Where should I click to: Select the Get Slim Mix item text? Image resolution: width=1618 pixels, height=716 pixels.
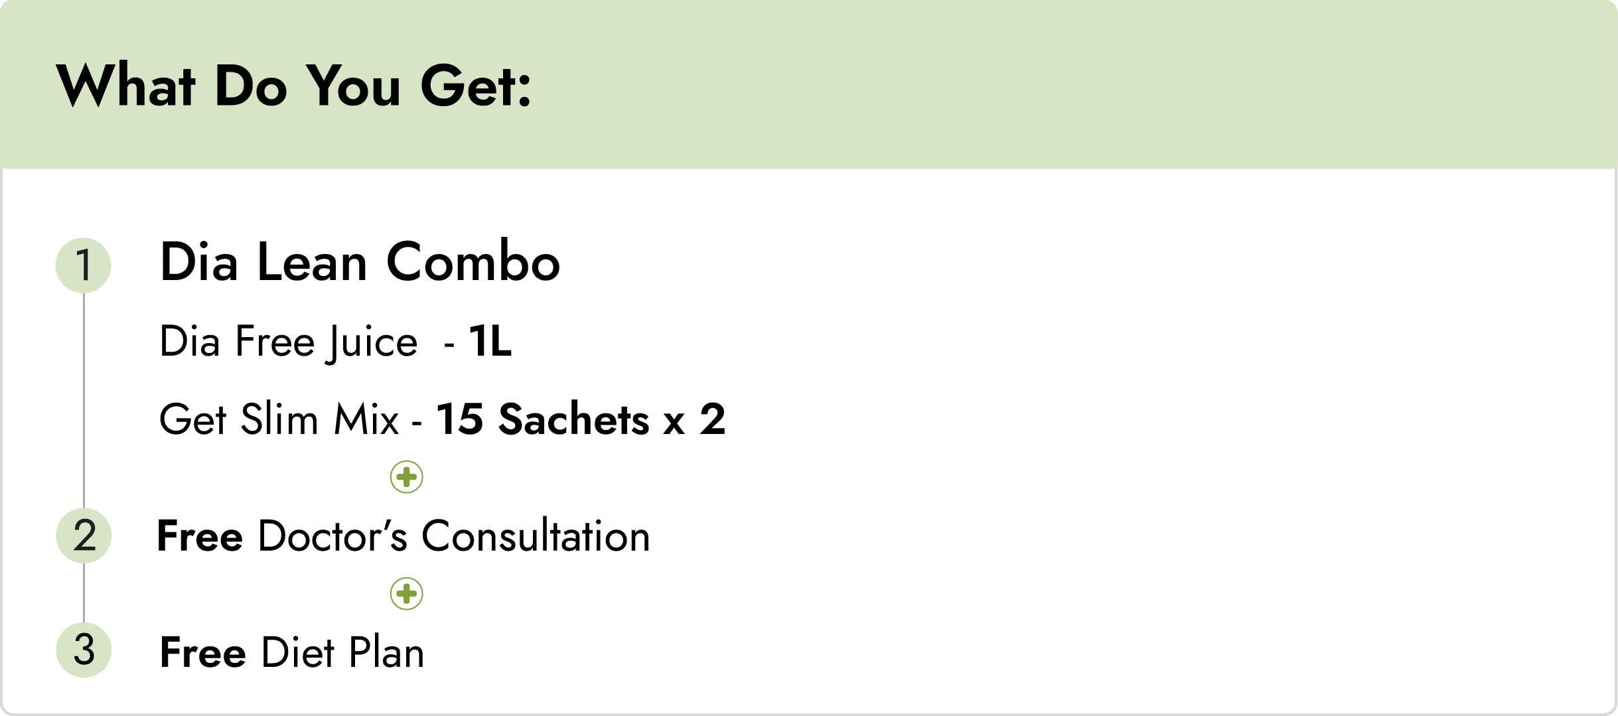tap(279, 419)
